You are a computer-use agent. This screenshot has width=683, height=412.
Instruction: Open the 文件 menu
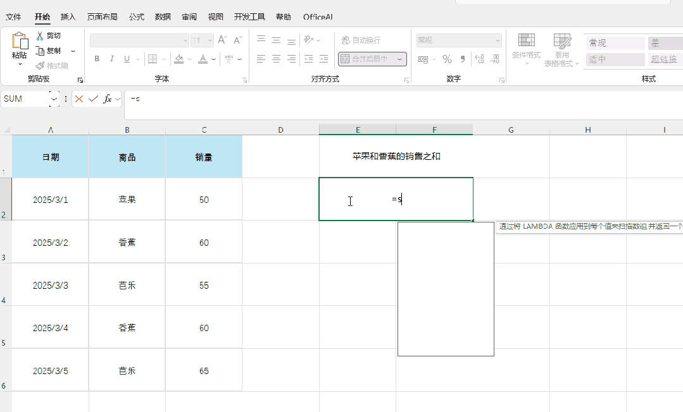click(x=13, y=17)
